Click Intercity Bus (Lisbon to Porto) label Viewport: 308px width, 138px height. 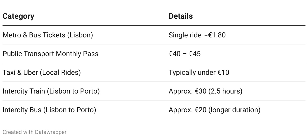pos(49,110)
